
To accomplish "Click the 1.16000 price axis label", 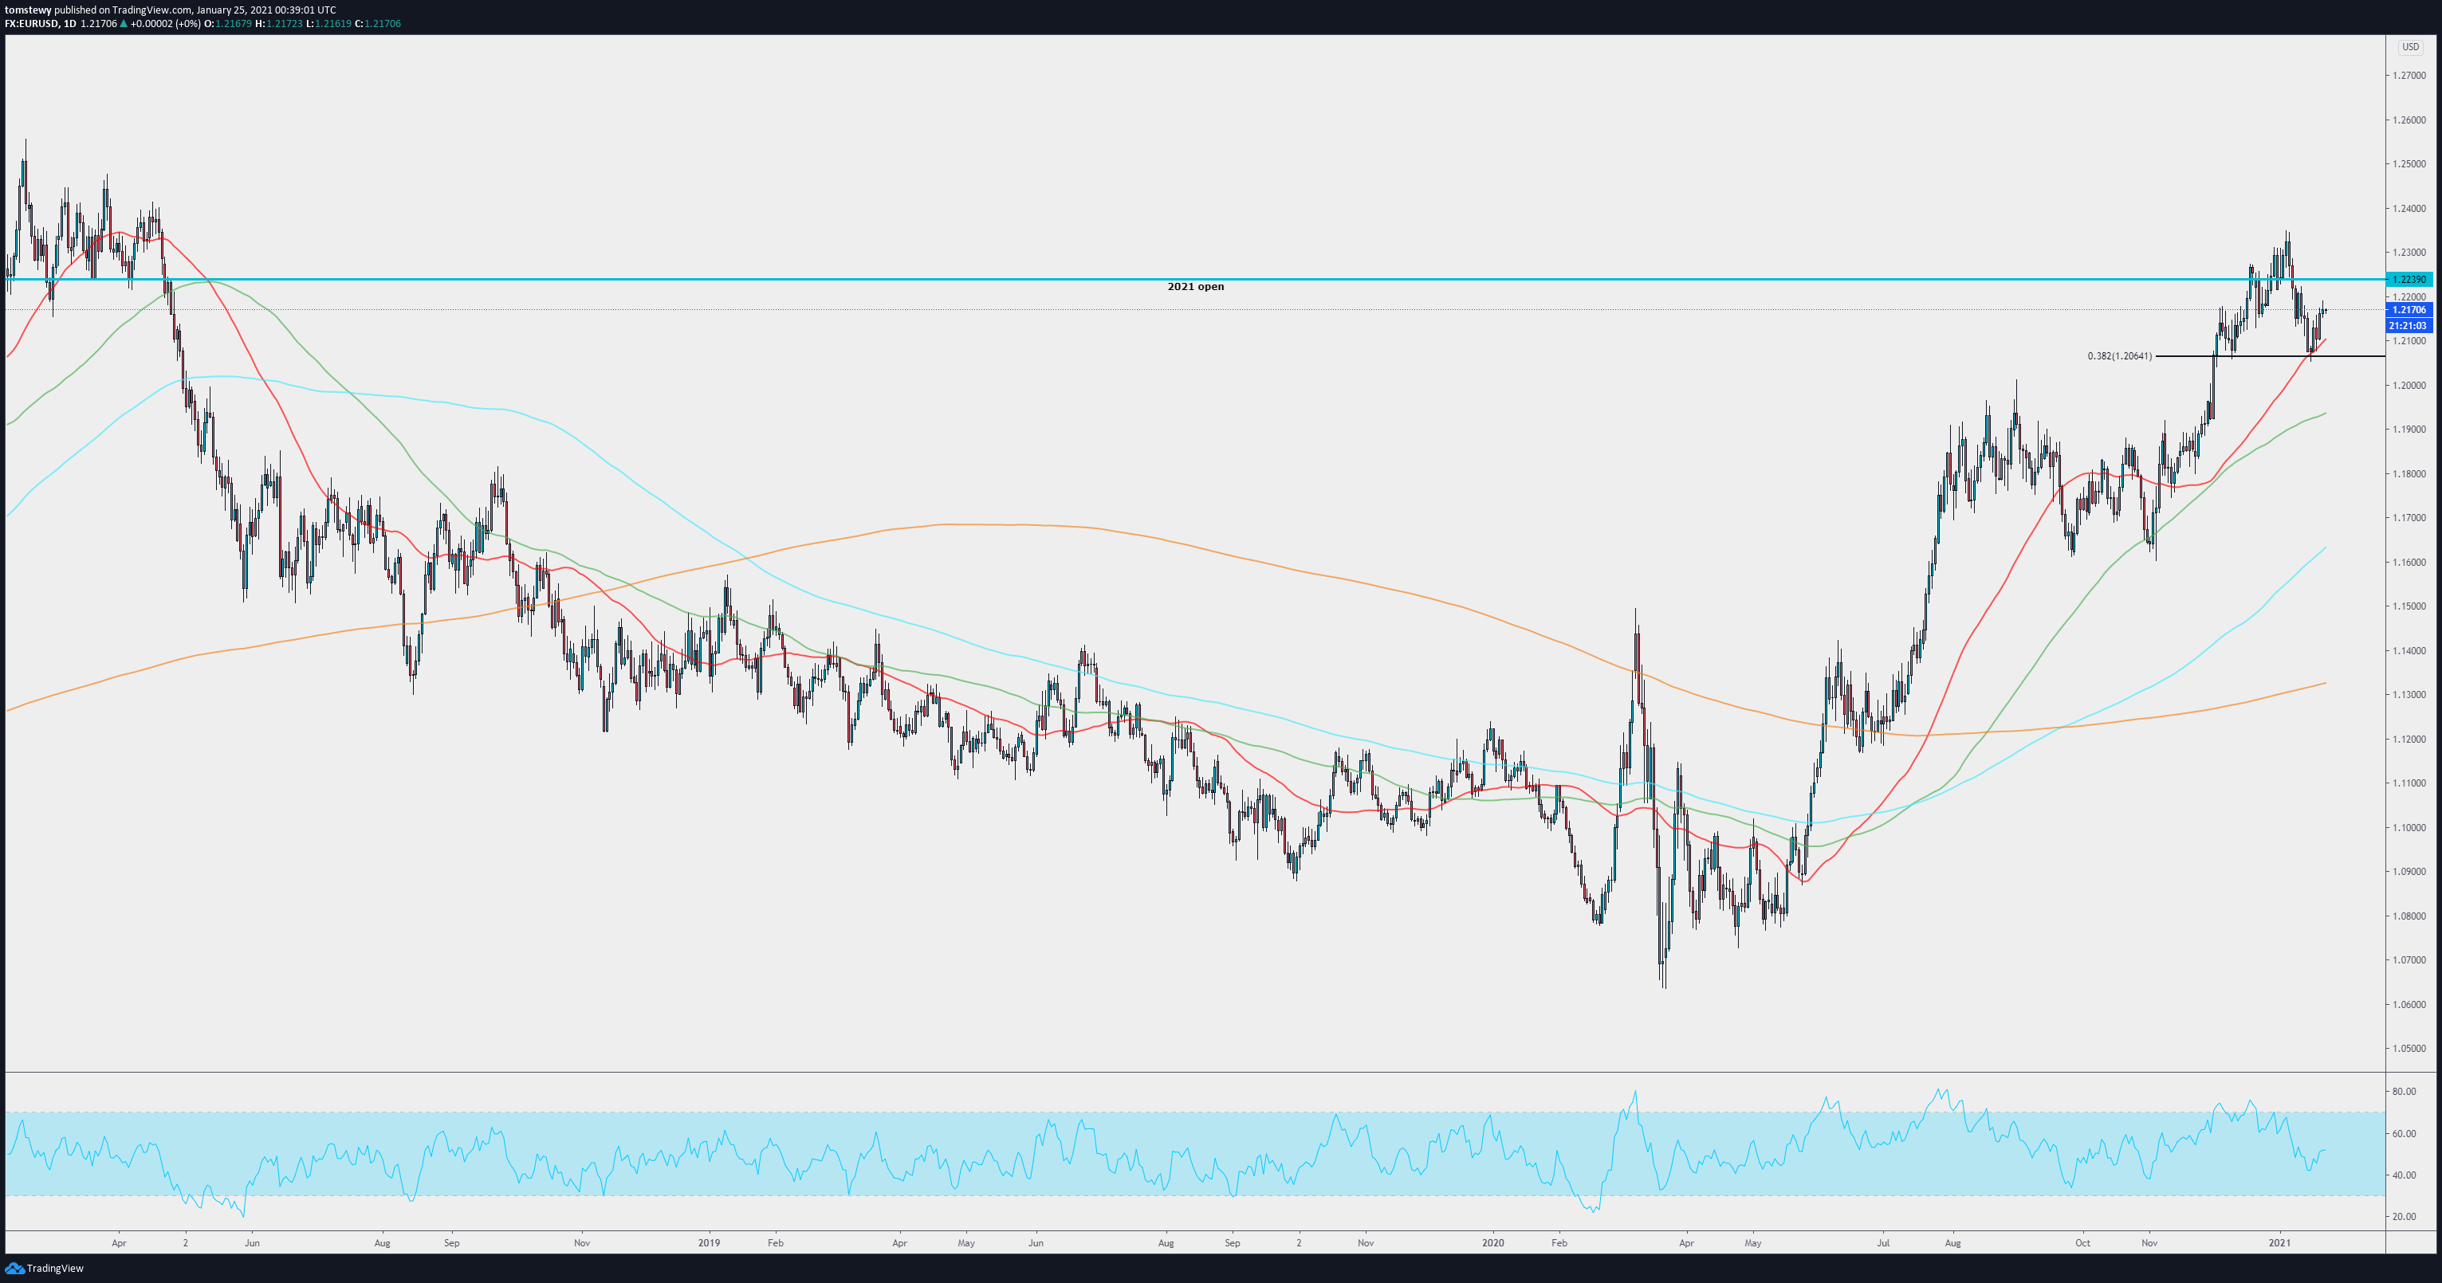I will [x=2409, y=562].
